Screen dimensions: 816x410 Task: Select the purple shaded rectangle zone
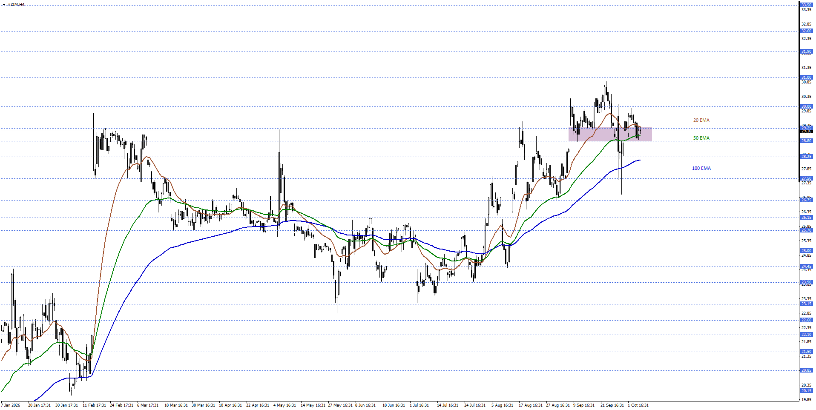(x=610, y=134)
